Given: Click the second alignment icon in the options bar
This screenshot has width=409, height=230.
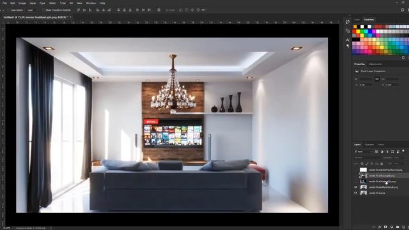Looking at the screenshot, I should (84, 10).
